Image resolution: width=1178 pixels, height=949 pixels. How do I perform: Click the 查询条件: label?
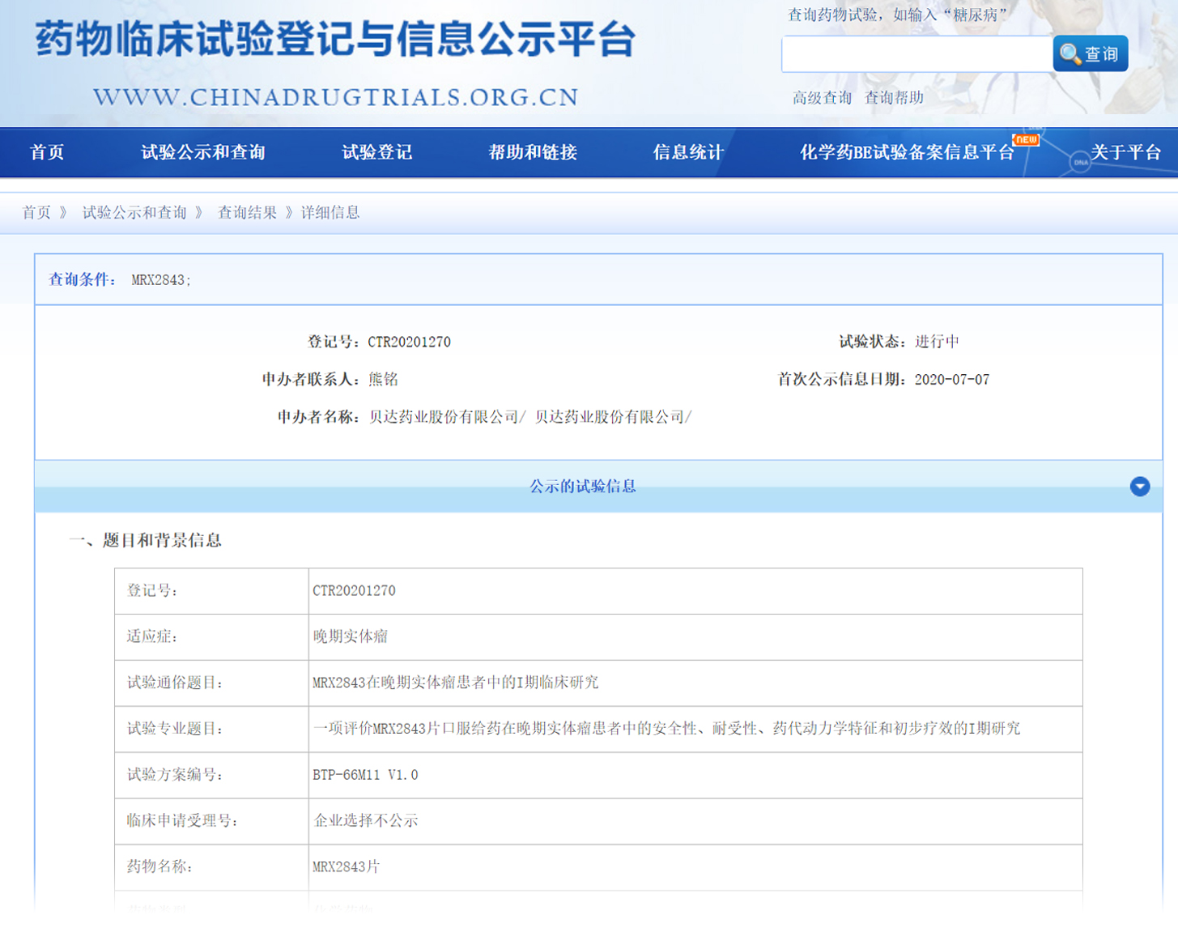83,279
